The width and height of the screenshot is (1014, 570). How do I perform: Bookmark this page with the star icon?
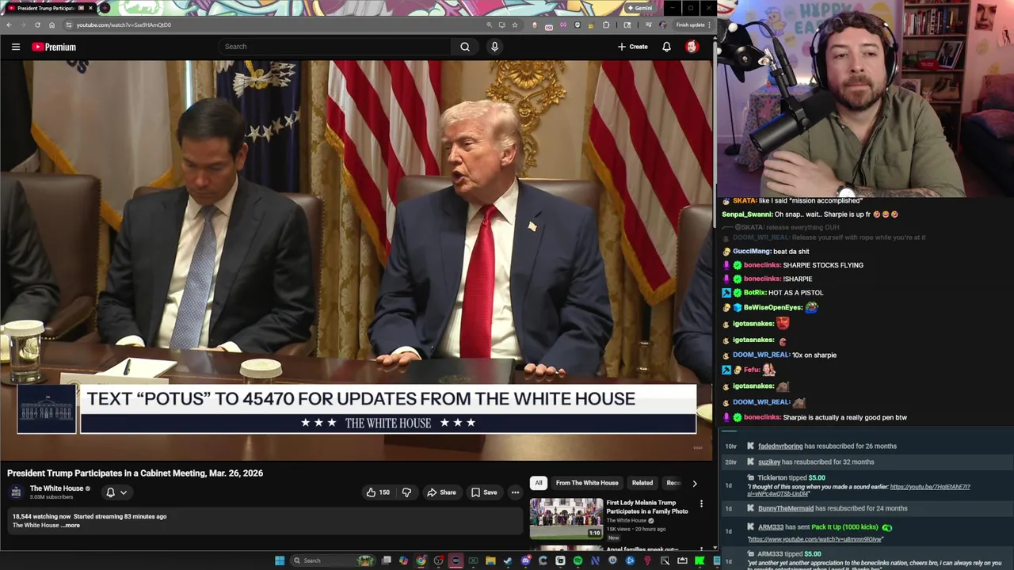point(515,25)
